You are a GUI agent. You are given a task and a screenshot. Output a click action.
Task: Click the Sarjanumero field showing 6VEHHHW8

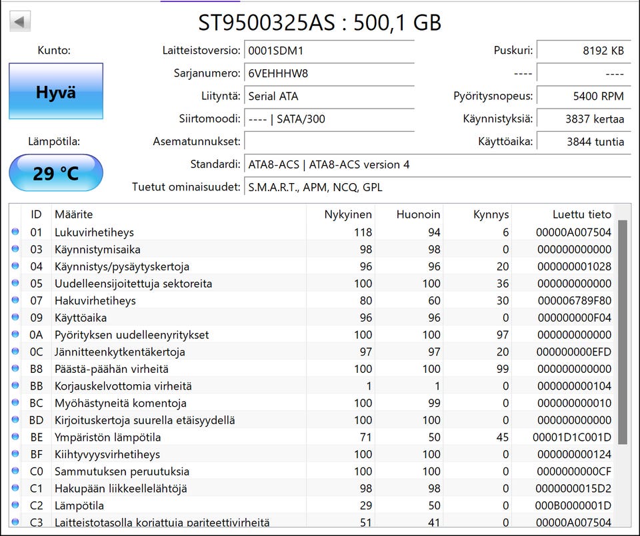pyautogui.click(x=329, y=73)
